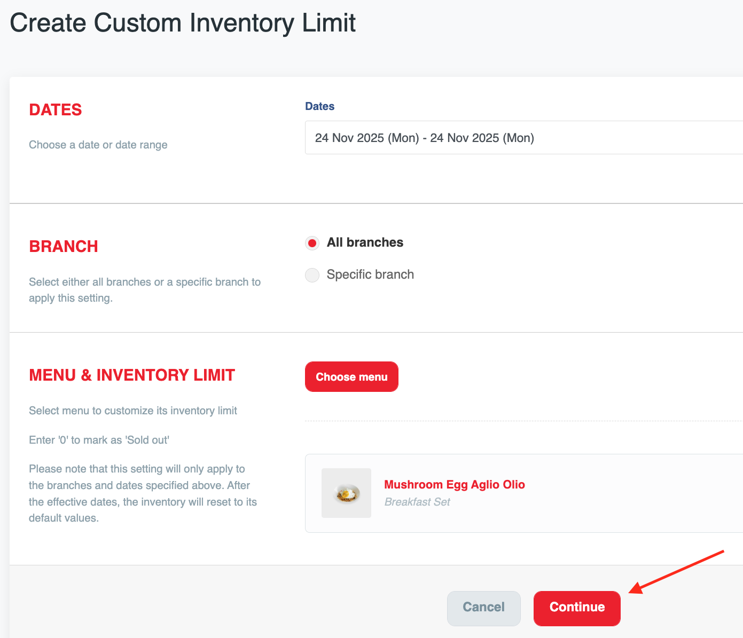The image size is (743, 638).
Task: Click 'Select menu to customize its inventory limit' text
Action: 133,411
